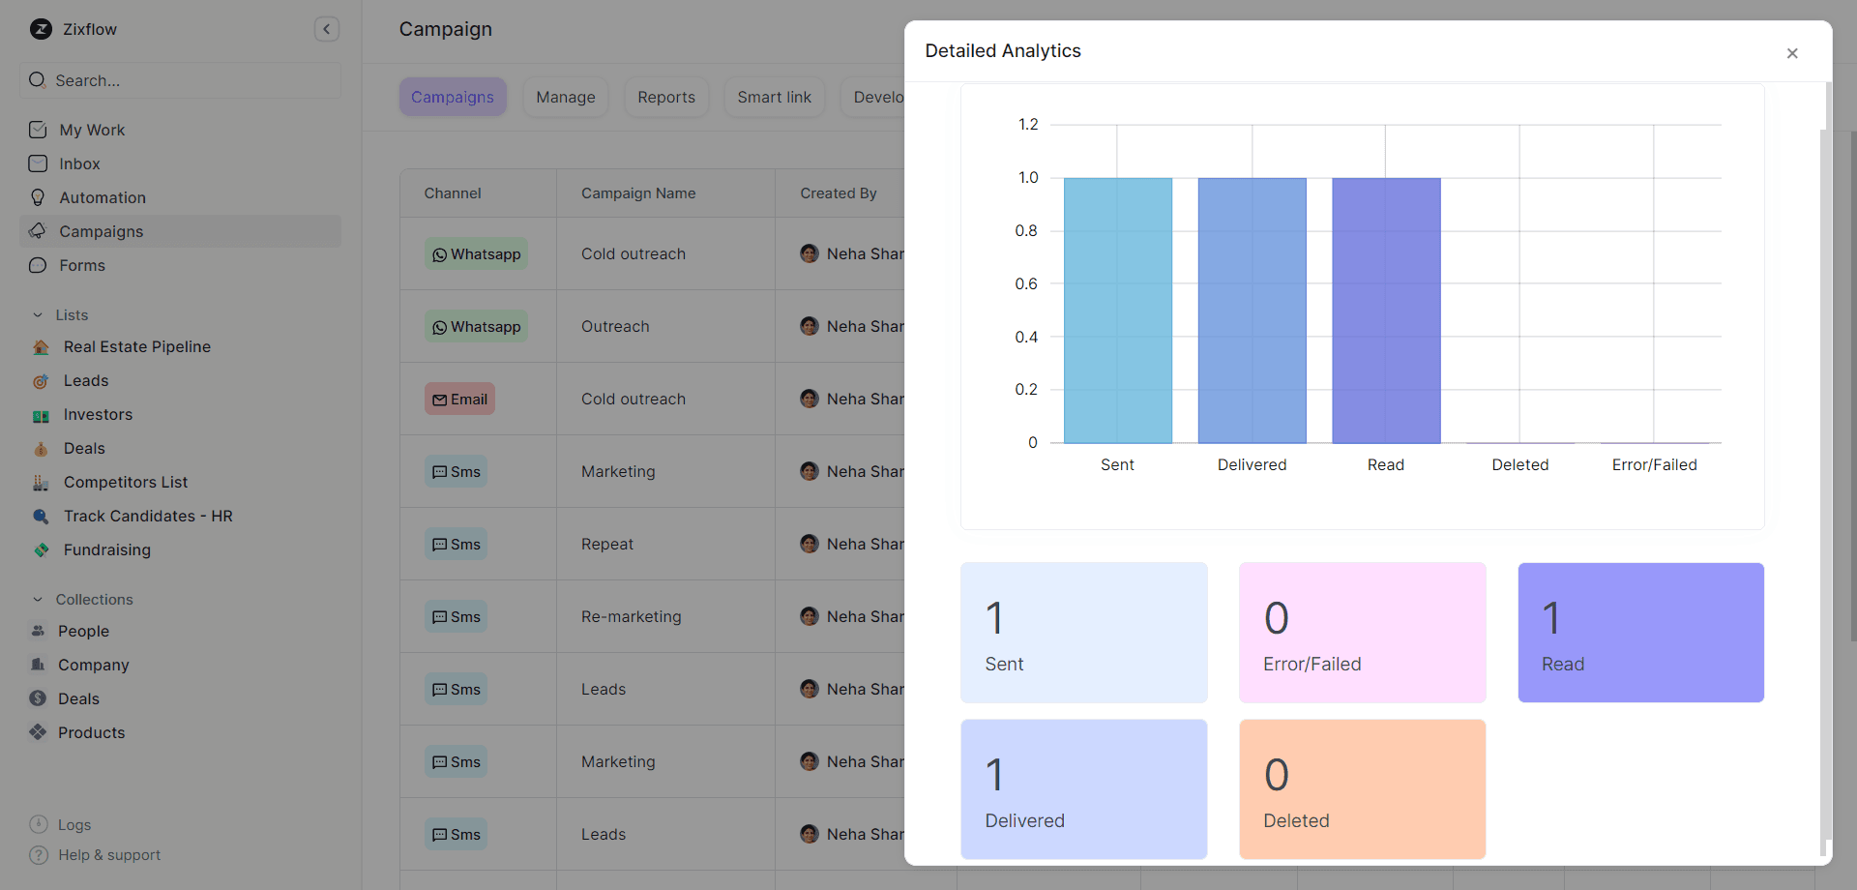Select the Leads list icon
This screenshot has height=890, width=1857.
pos(40,381)
